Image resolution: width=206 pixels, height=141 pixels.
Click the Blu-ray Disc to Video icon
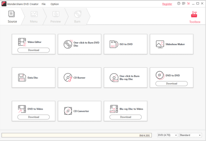point(114,109)
